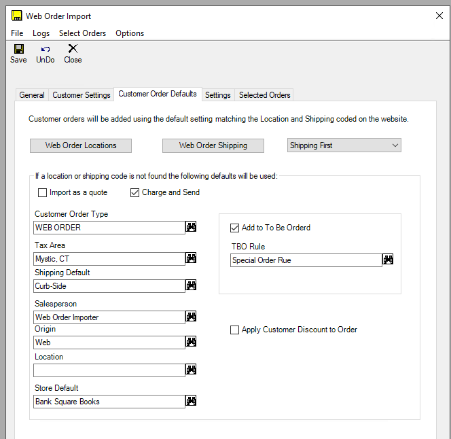This screenshot has width=451, height=439.
Task: Open the Logs menu
Action: pos(41,33)
